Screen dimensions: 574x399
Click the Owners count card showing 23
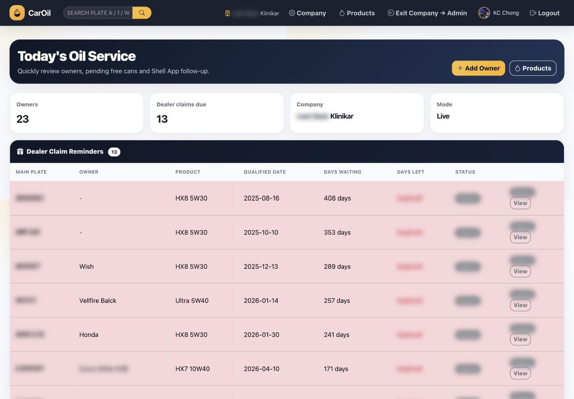[x=77, y=113]
